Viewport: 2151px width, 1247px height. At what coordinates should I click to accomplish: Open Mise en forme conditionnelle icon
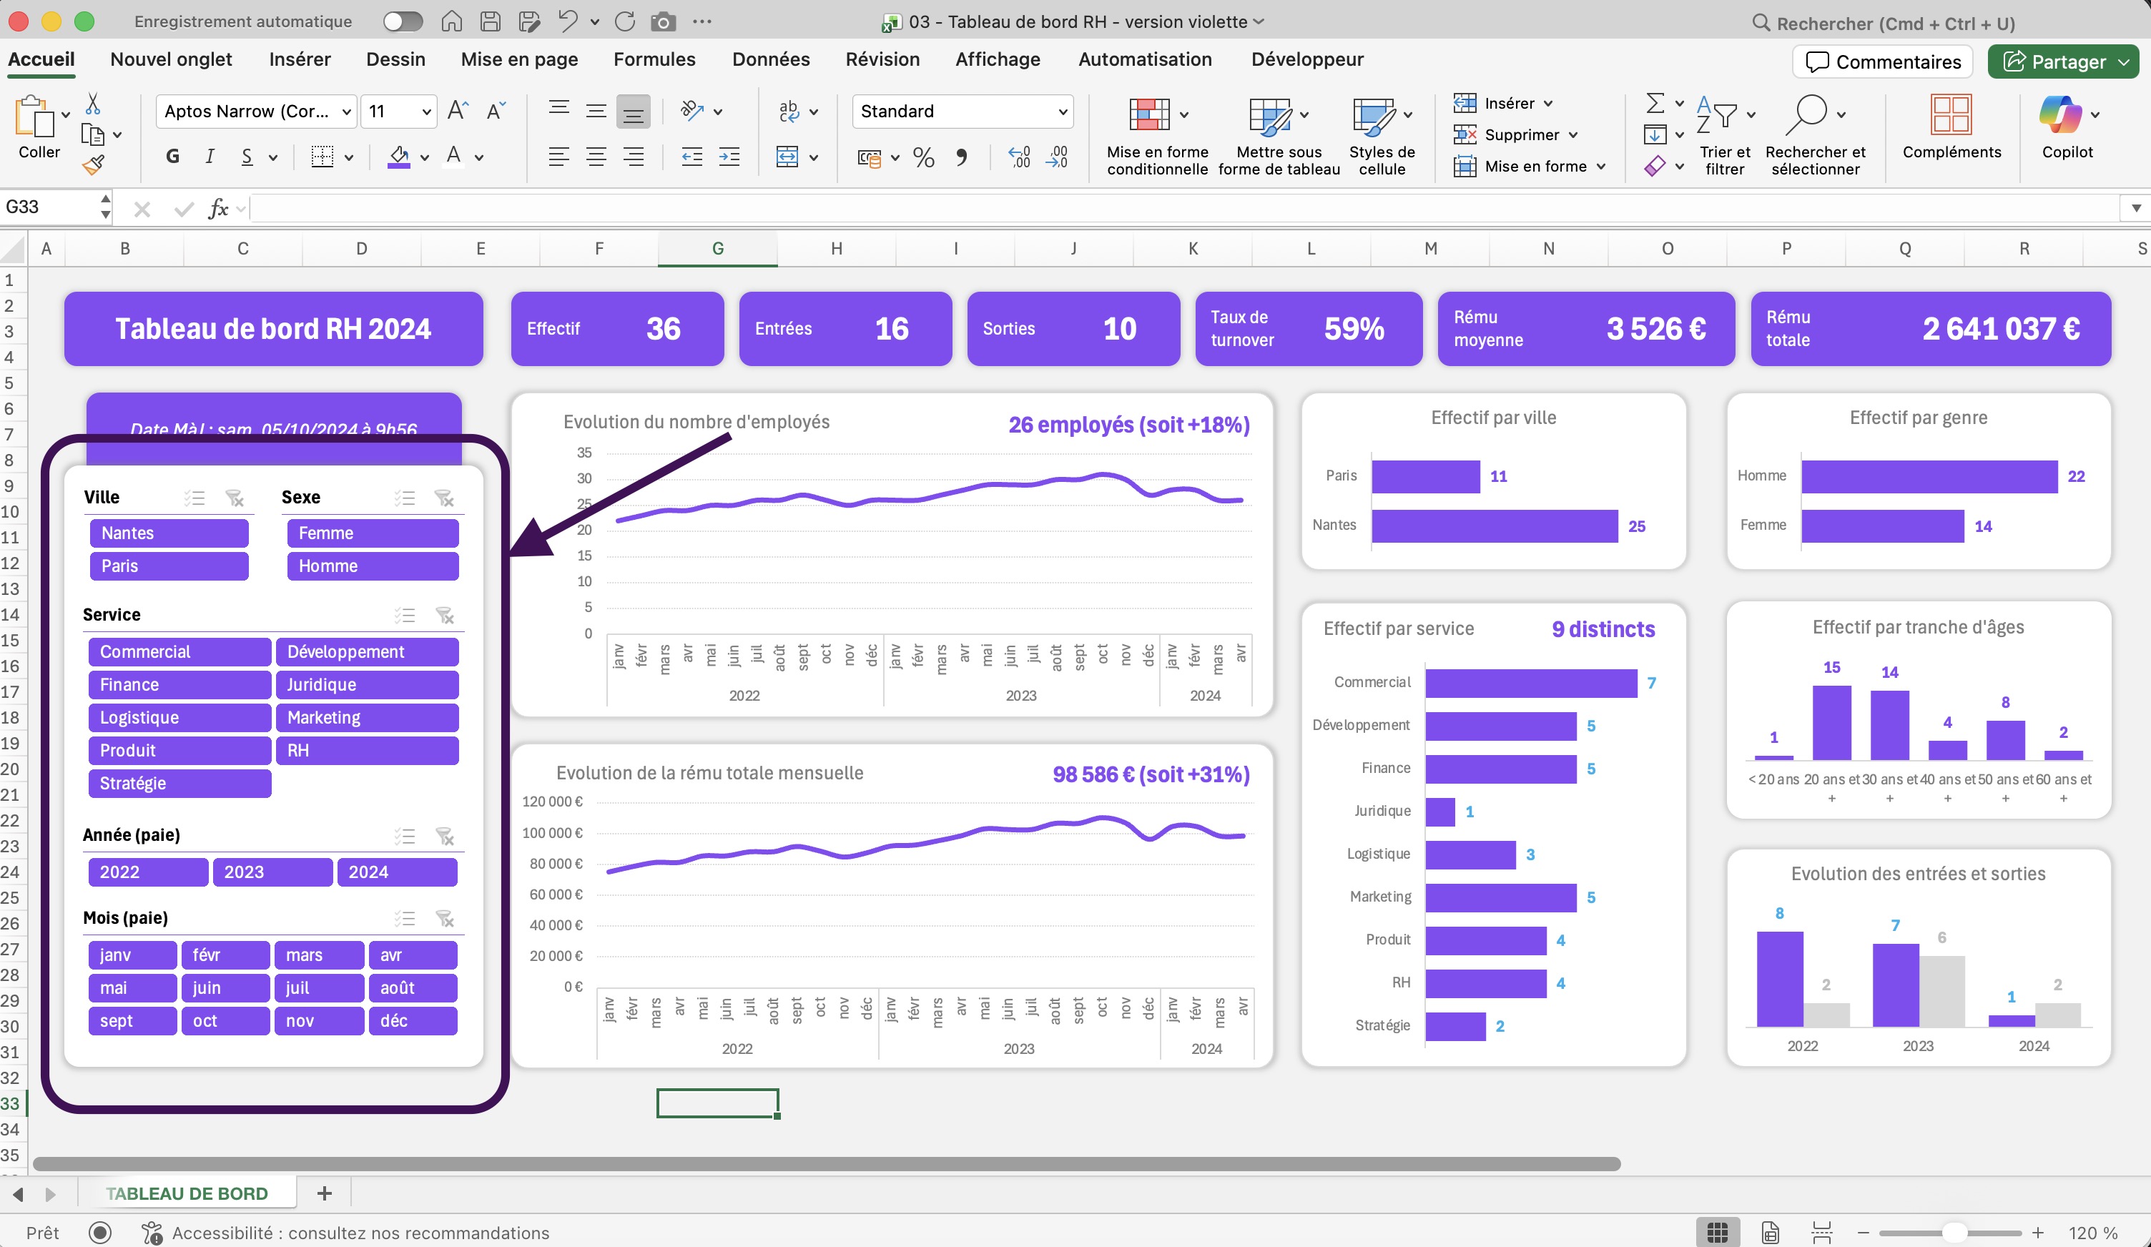(1149, 114)
